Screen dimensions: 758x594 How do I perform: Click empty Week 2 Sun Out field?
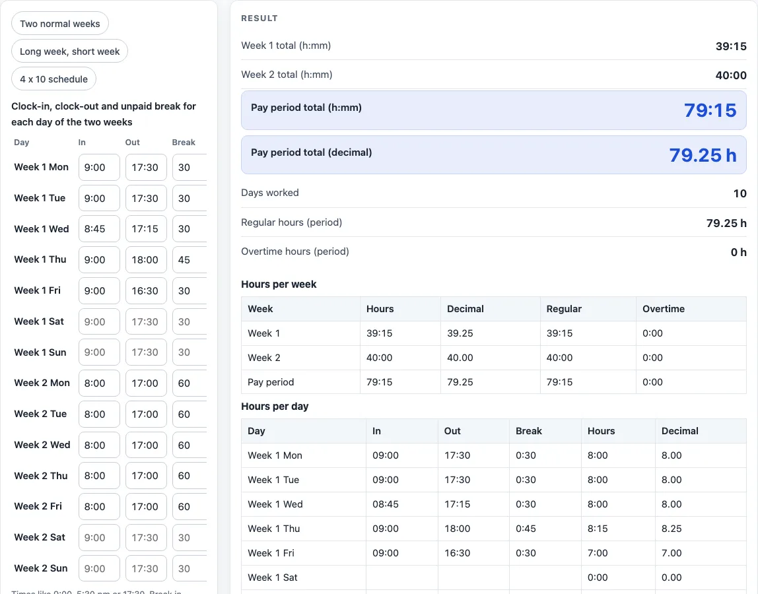coord(146,568)
